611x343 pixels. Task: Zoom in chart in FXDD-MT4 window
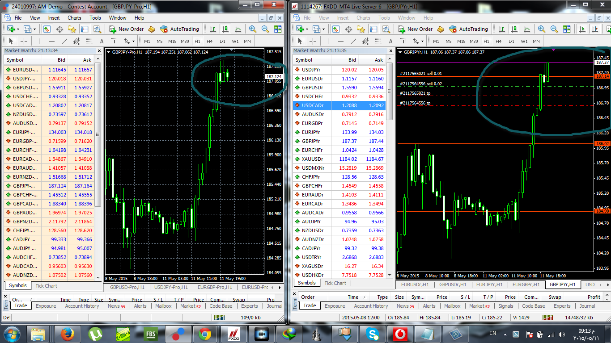pos(542,29)
